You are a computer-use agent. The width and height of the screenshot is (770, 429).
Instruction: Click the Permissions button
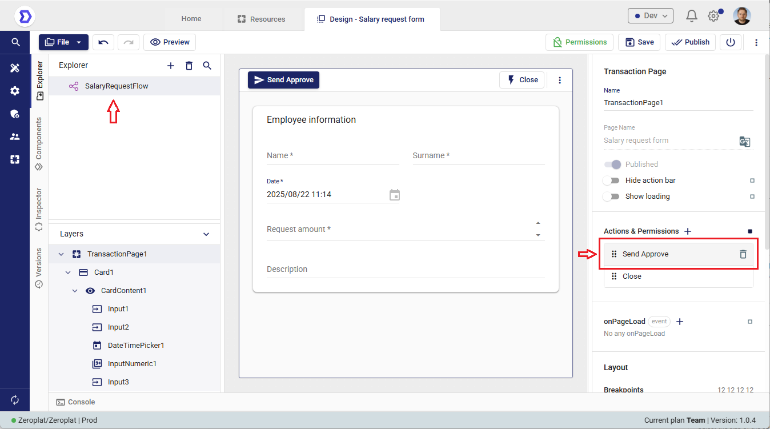coord(579,42)
